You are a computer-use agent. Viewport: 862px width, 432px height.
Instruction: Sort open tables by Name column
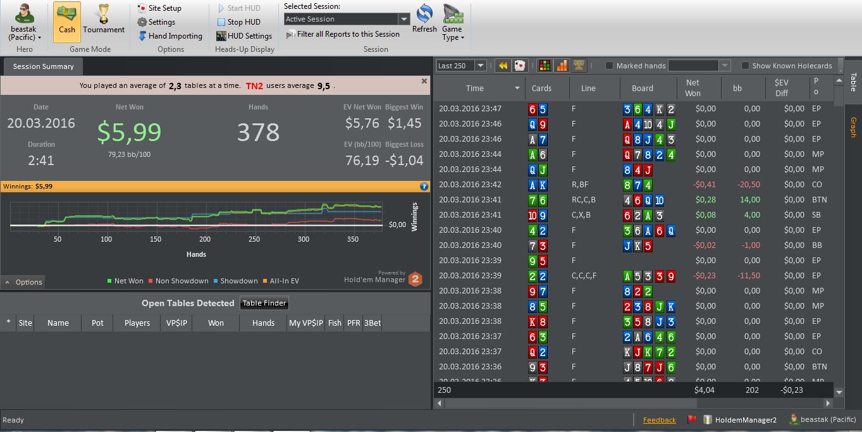[58, 323]
